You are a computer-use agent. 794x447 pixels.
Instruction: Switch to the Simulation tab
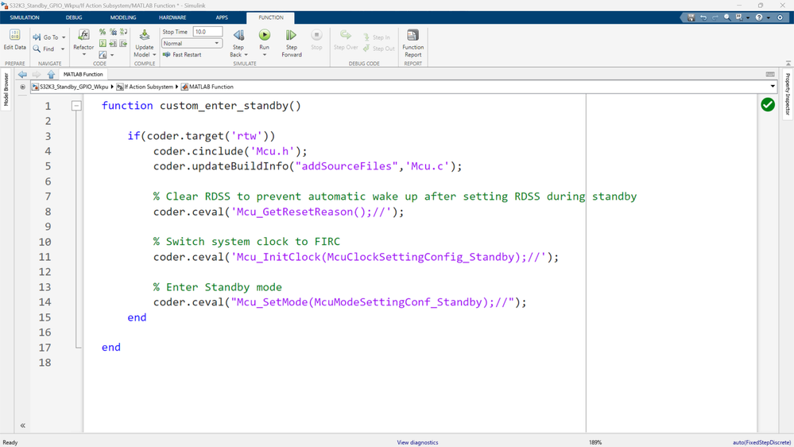point(25,17)
